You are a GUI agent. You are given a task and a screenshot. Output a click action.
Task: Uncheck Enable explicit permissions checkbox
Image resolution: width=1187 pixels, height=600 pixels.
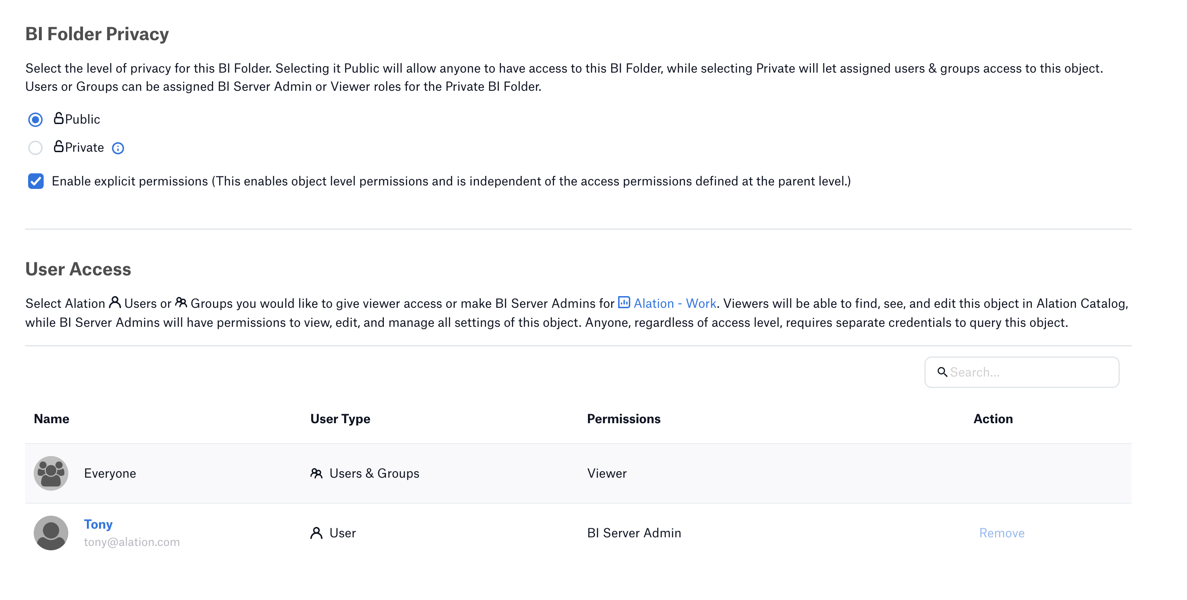coord(36,181)
